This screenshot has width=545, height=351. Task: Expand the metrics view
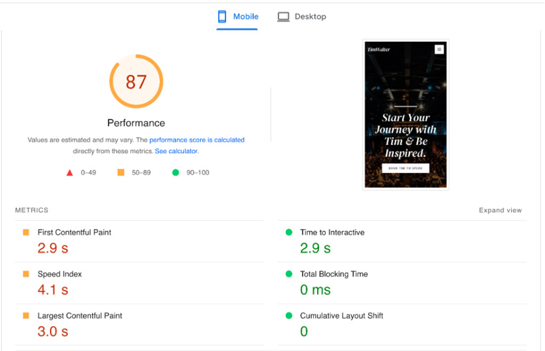pos(500,210)
